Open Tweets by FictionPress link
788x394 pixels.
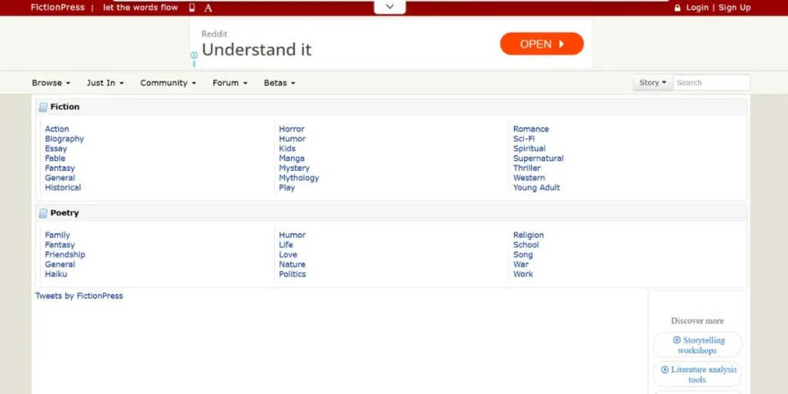(x=79, y=296)
